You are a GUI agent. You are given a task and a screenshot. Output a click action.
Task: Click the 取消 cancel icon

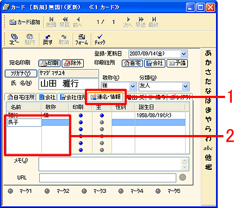point(64,39)
